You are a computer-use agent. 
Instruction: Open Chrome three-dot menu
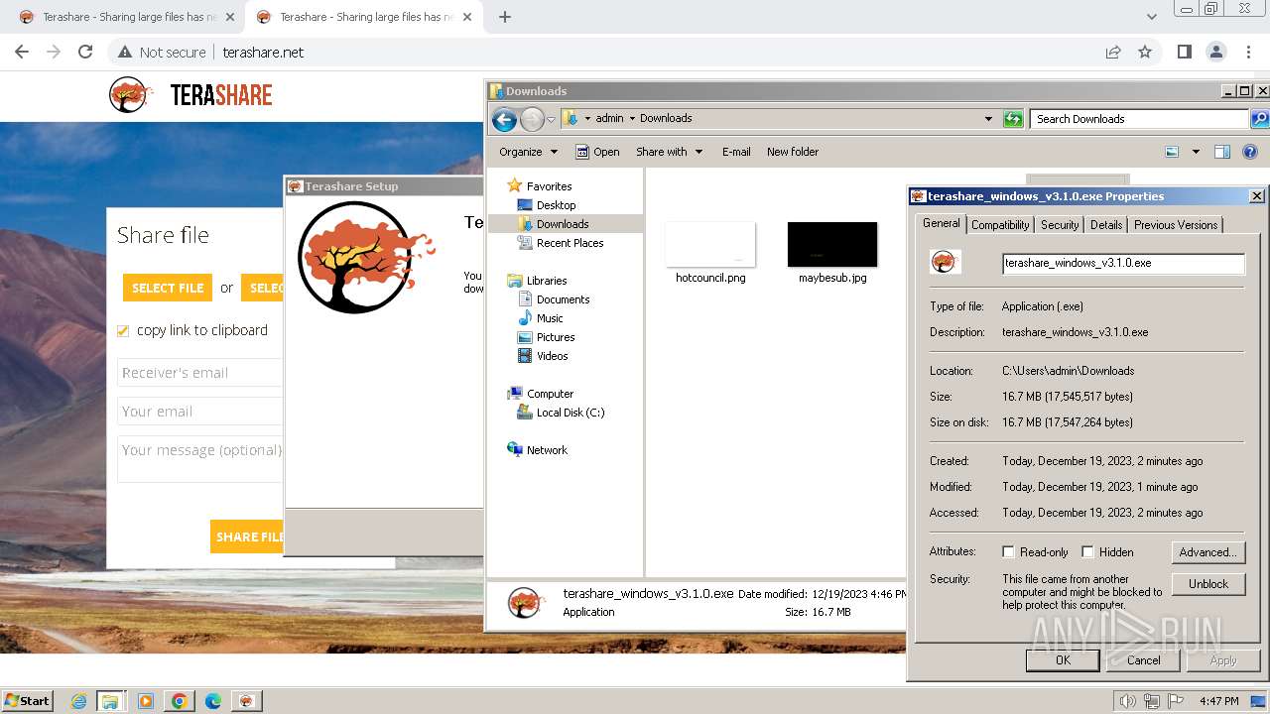[1247, 52]
